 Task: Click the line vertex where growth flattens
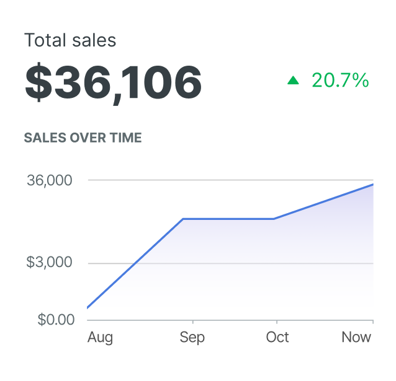coord(182,219)
